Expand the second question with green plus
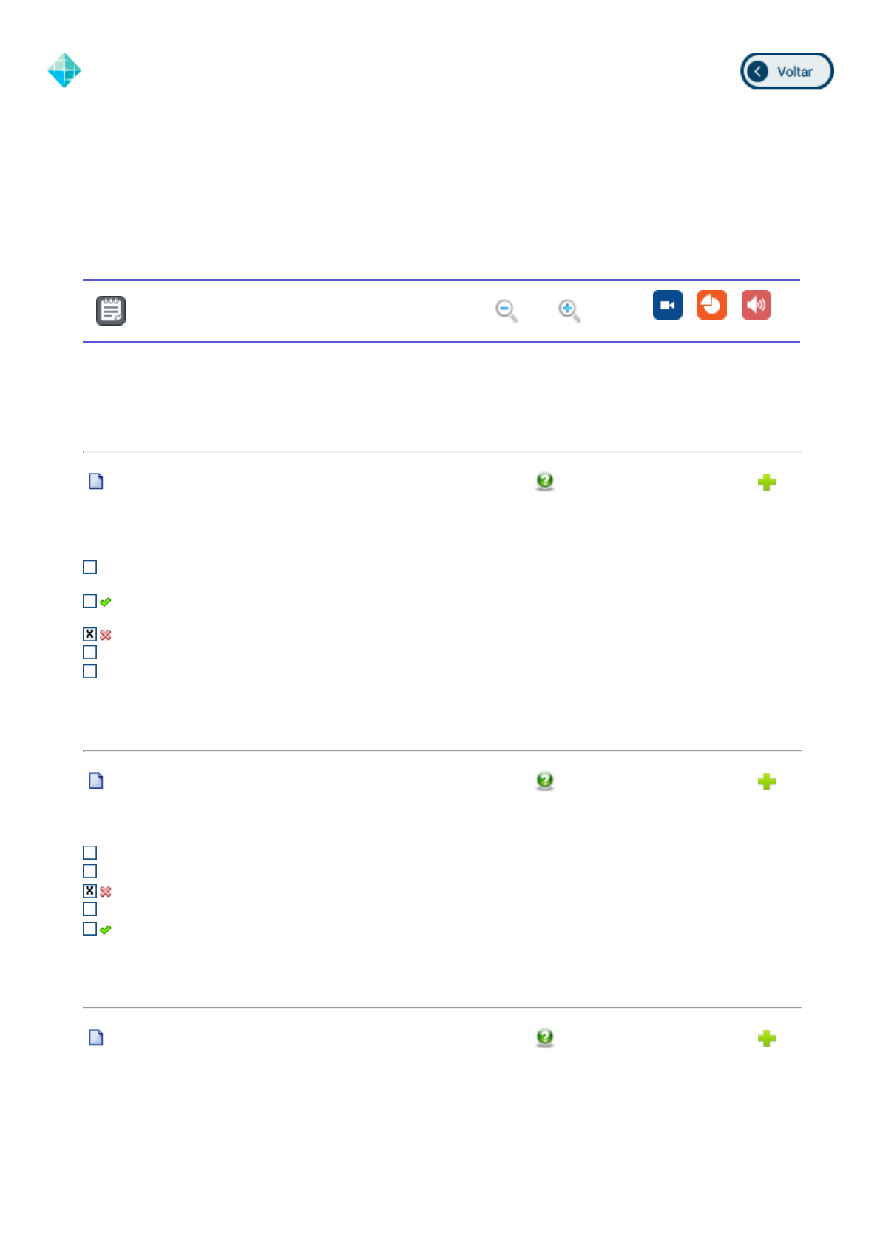 (767, 782)
